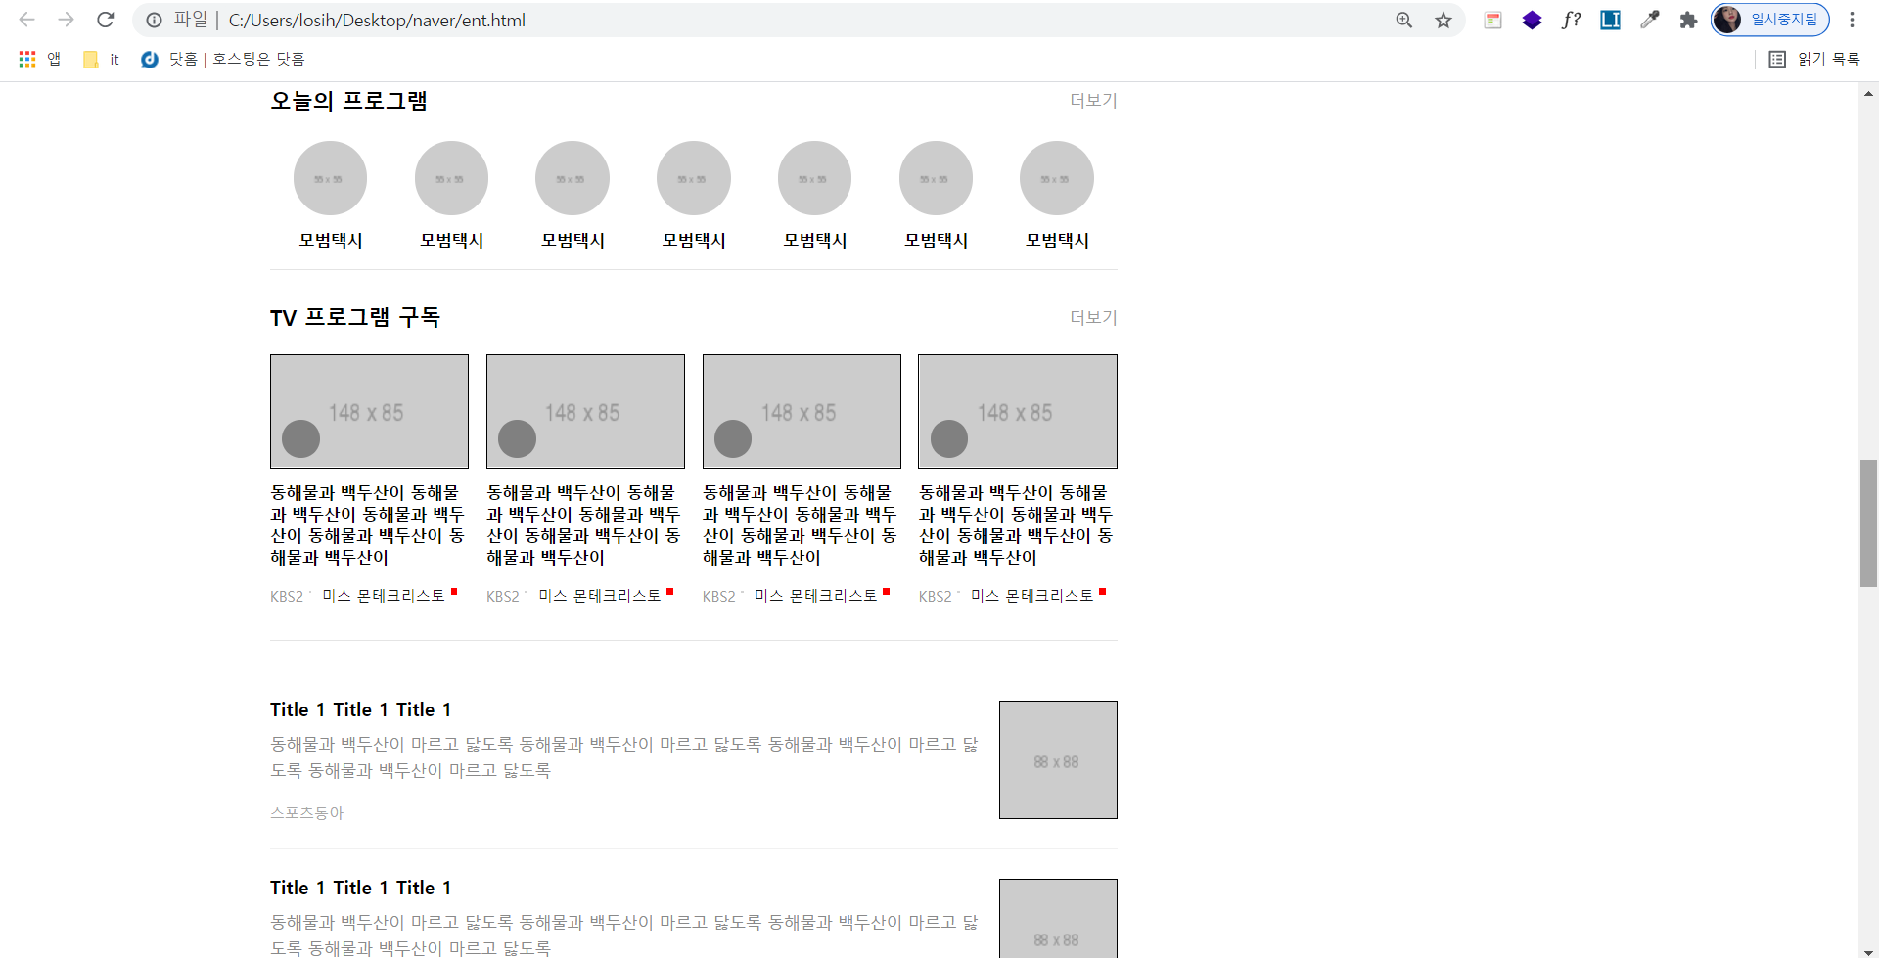The width and height of the screenshot is (1879, 958).
Task: Click the dark circle badge on the second TV card
Action: coord(517,438)
